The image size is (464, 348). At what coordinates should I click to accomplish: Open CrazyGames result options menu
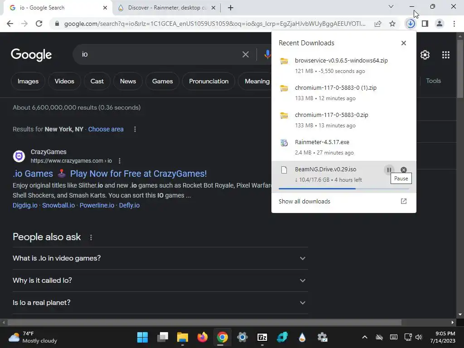click(120, 161)
